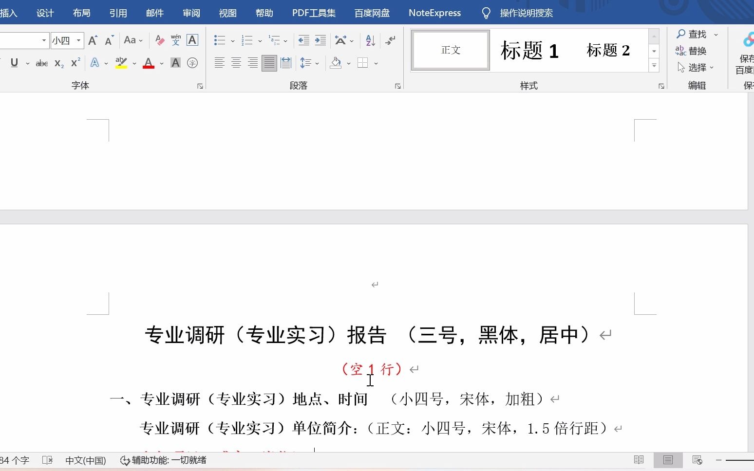The height and width of the screenshot is (471, 754).
Task: Expand the highlight color dropdown arrow
Action: (134, 63)
